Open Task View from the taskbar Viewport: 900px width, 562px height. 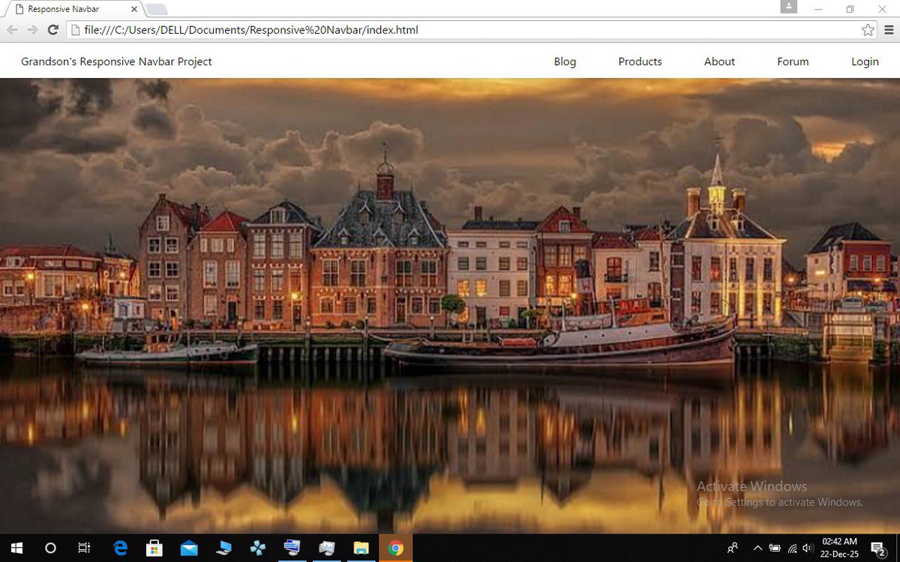[x=85, y=548]
